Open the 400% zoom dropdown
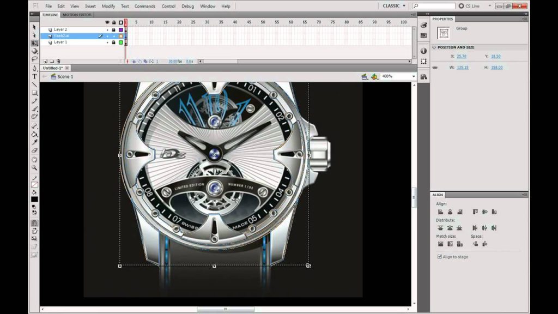 click(x=398, y=76)
